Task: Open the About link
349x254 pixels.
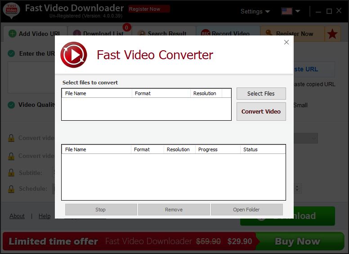Action: point(17,216)
